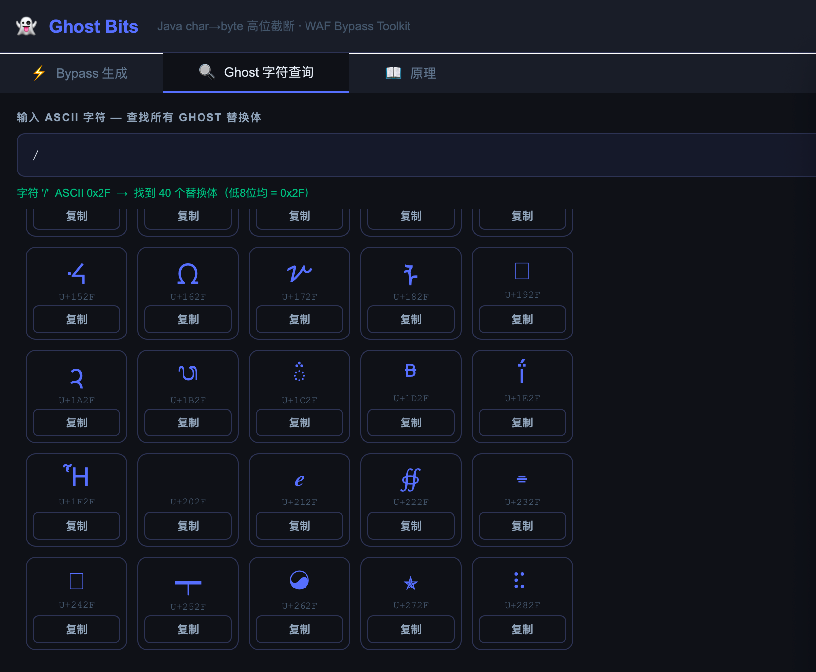The height and width of the screenshot is (672, 816).
Task: Click the U+262F code label
Action: 300,606
